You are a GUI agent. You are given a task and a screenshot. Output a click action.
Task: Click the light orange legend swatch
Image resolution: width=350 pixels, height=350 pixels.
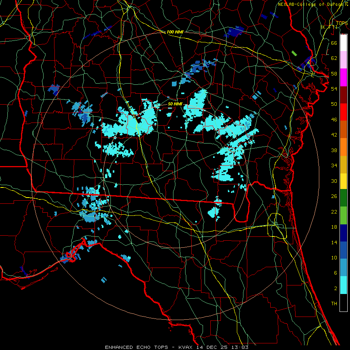tap(343, 147)
